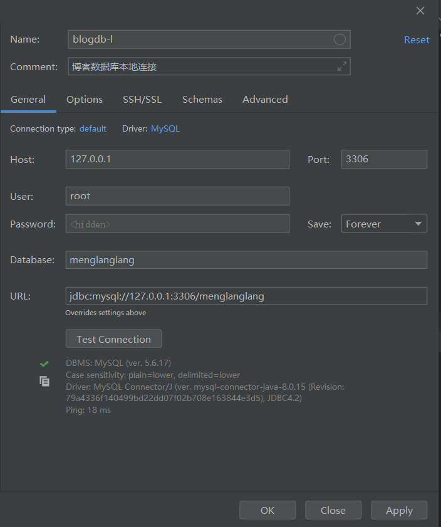441x527 pixels.
Task: Click the Apply button
Action: point(399,510)
